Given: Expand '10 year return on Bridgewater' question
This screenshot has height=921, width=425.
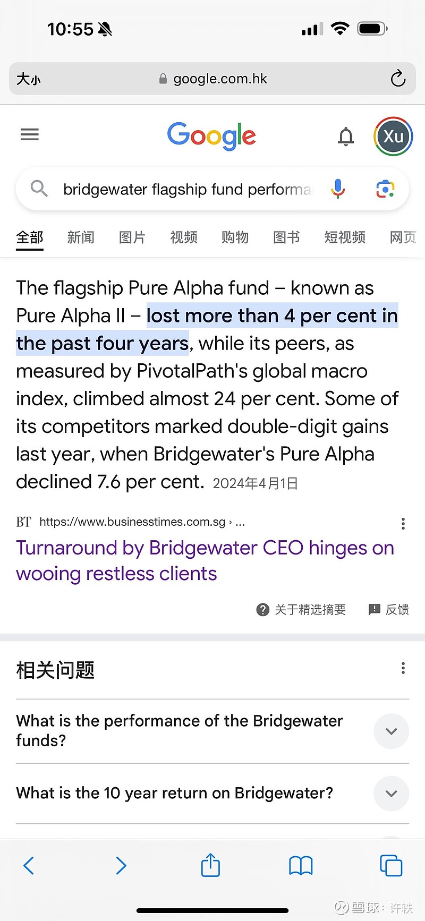Looking at the screenshot, I should pos(212,794).
